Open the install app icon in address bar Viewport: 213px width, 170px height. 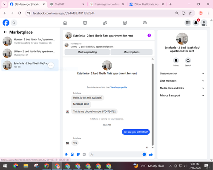coord(184,13)
